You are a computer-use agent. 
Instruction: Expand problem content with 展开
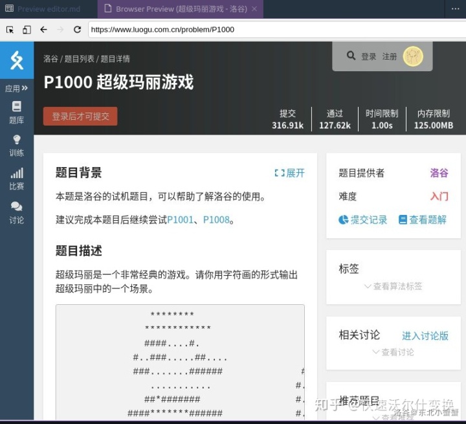pos(289,173)
